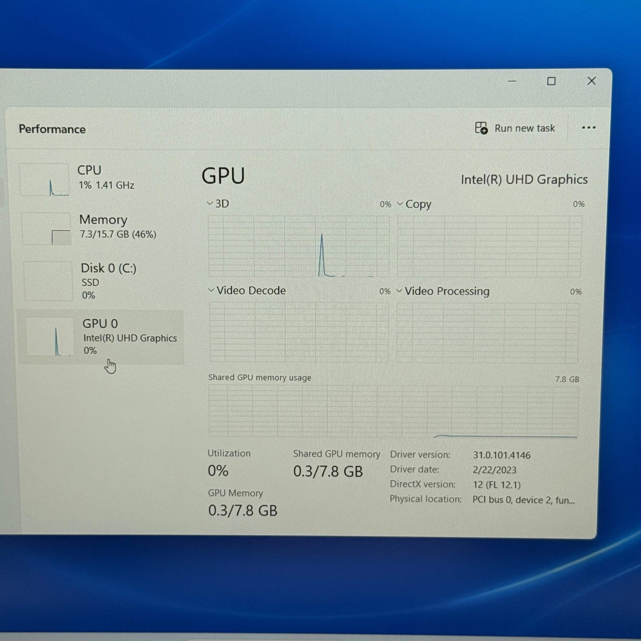
Task: Click the Run new task button
Action: coord(515,128)
